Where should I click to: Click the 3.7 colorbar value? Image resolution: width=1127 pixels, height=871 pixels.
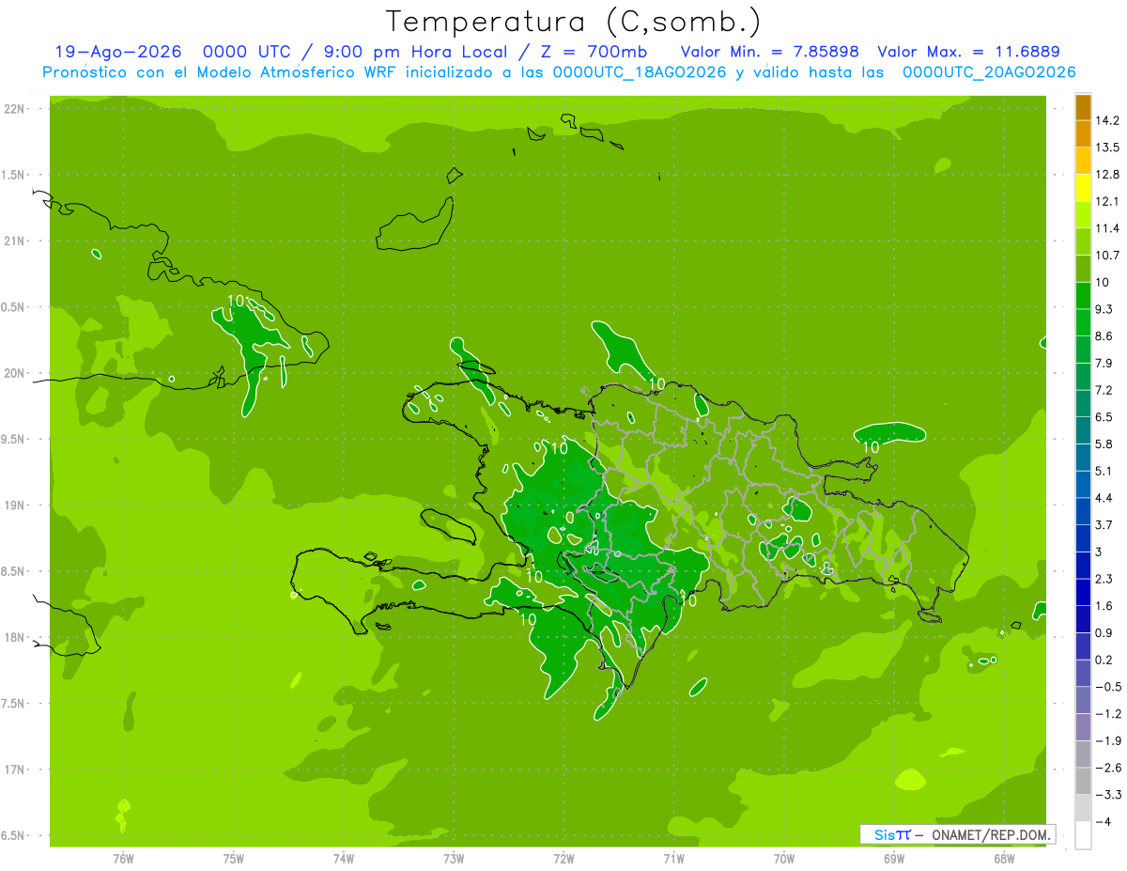pos(1104,524)
